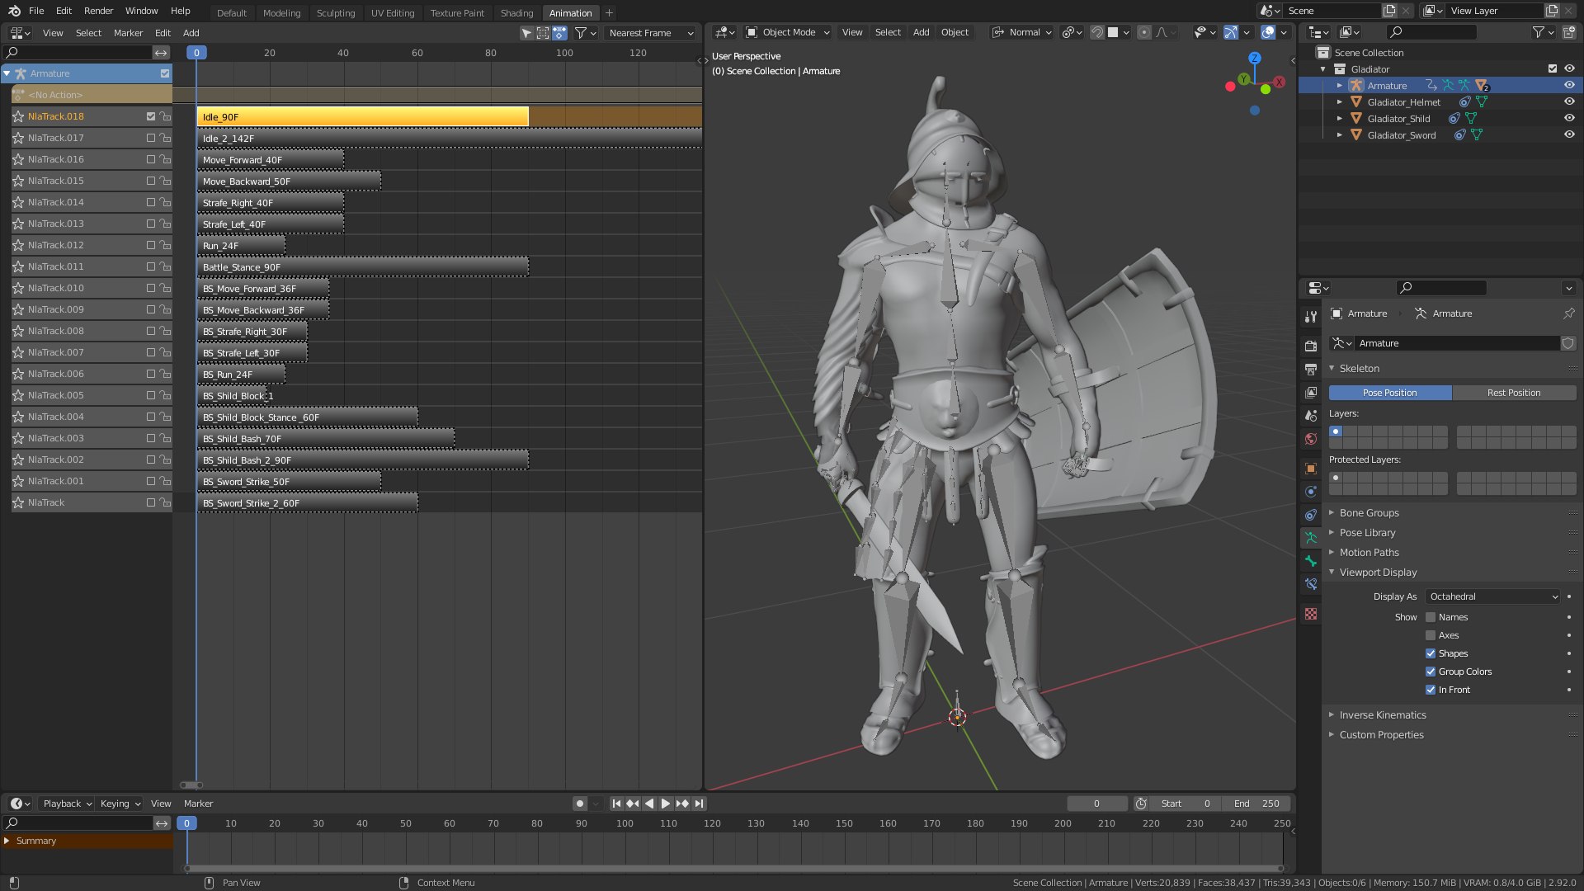Viewport: 1584px width, 891px height.
Task: Add a new workspace tab
Action: (609, 12)
